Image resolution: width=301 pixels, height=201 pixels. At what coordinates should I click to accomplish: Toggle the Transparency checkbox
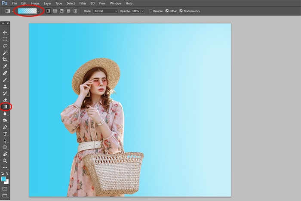point(181,11)
